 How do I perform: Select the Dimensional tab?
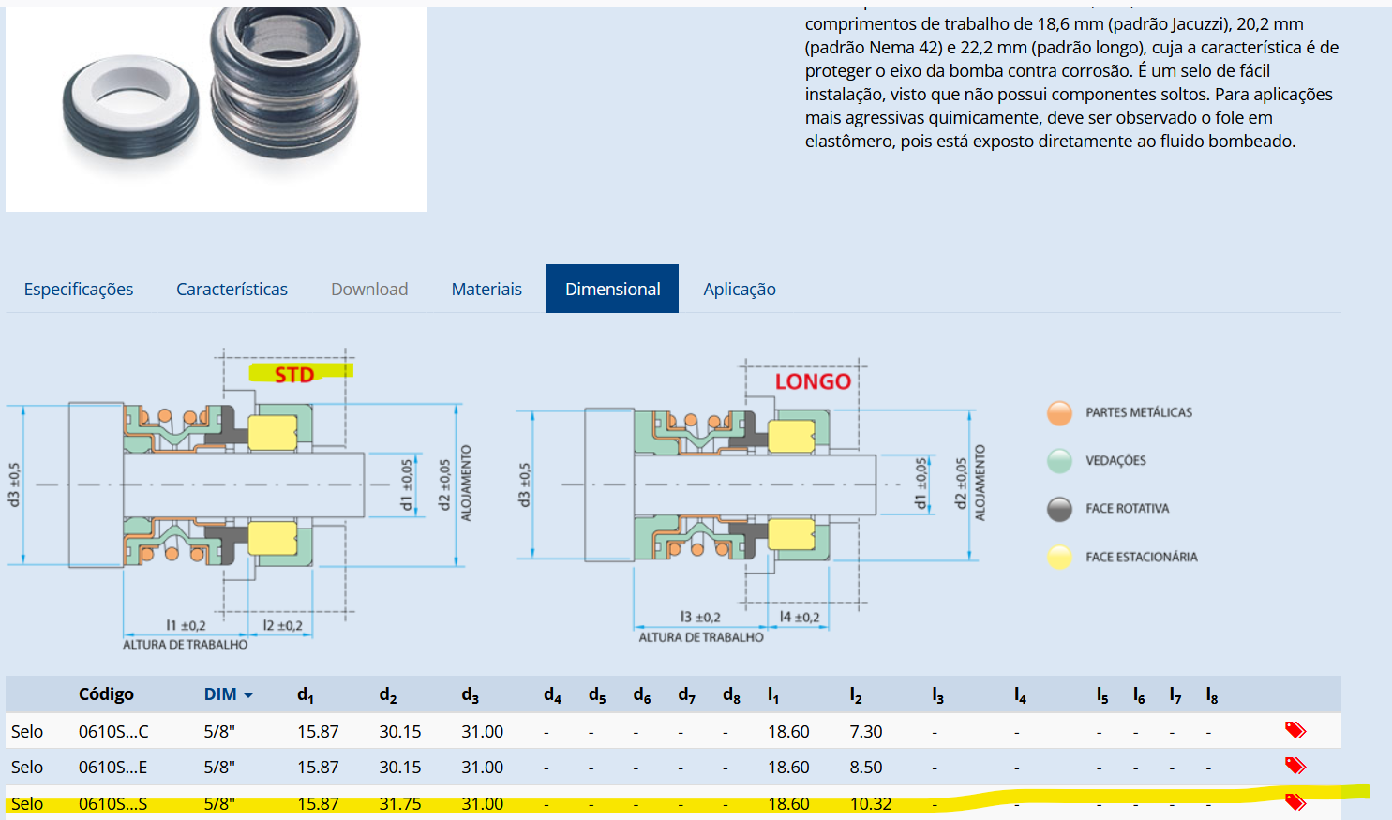click(x=612, y=289)
